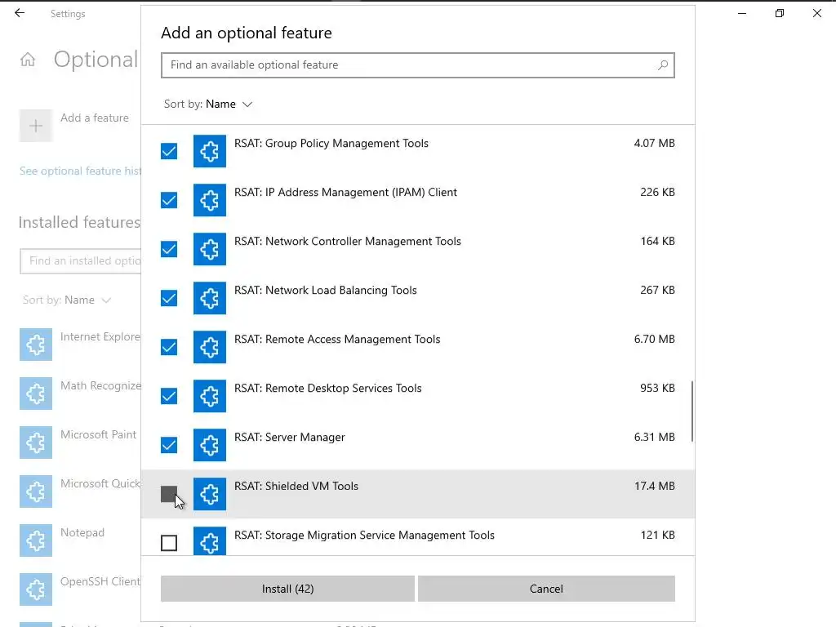Cancel the Add an optional feature dialog
This screenshot has height=627, width=836.
tap(546, 589)
